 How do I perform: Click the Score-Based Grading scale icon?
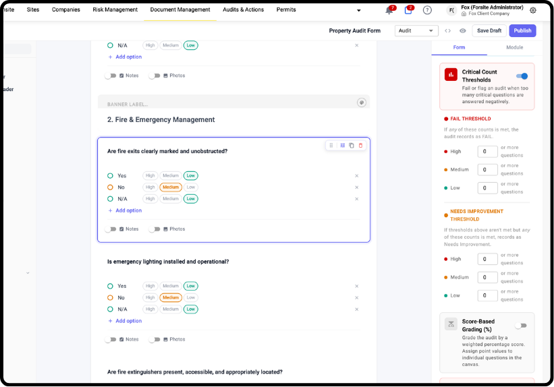(x=451, y=324)
